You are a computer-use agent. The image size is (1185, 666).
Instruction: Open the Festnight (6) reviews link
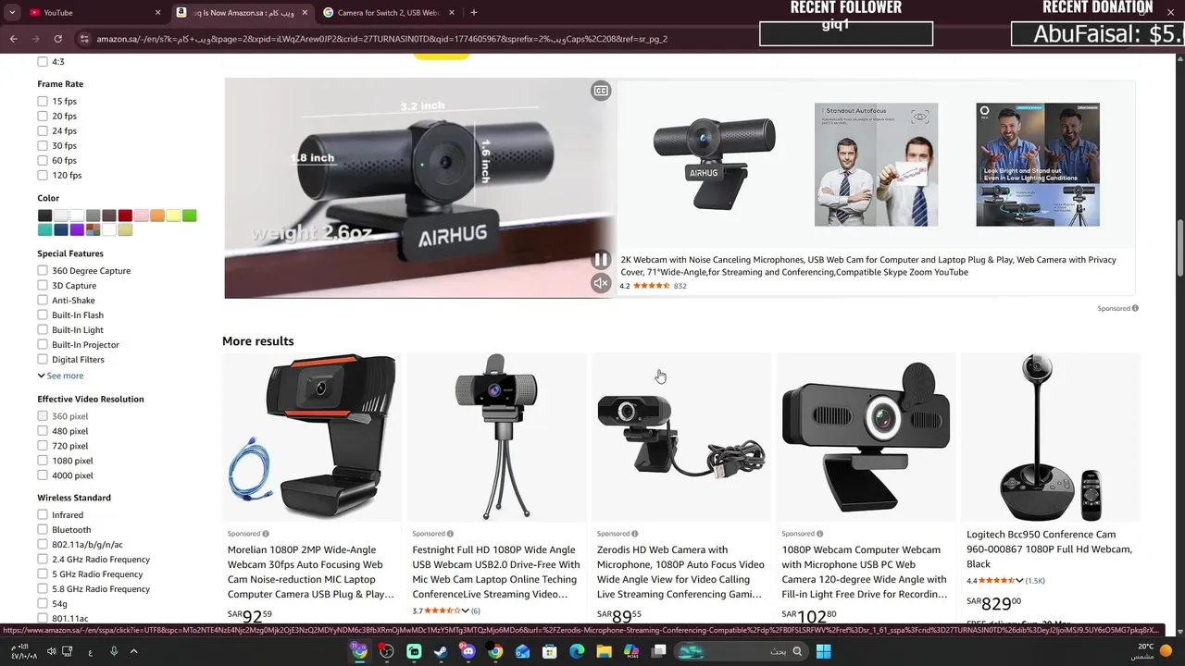coord(476,610)
